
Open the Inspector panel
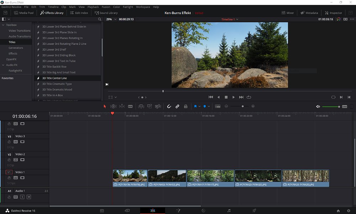click(x=333, y=13)
